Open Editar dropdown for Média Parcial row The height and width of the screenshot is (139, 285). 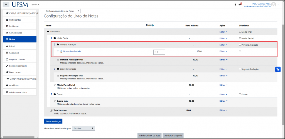(223, 38)
